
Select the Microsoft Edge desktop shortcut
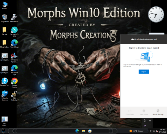[x=14, y=70]
